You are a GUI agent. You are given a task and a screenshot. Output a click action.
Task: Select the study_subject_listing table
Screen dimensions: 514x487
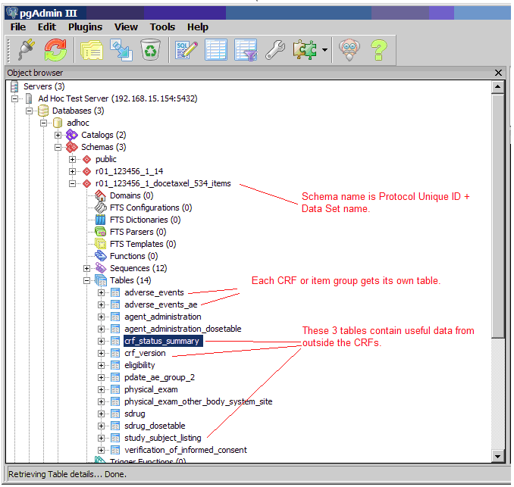[x=163, y=438]
